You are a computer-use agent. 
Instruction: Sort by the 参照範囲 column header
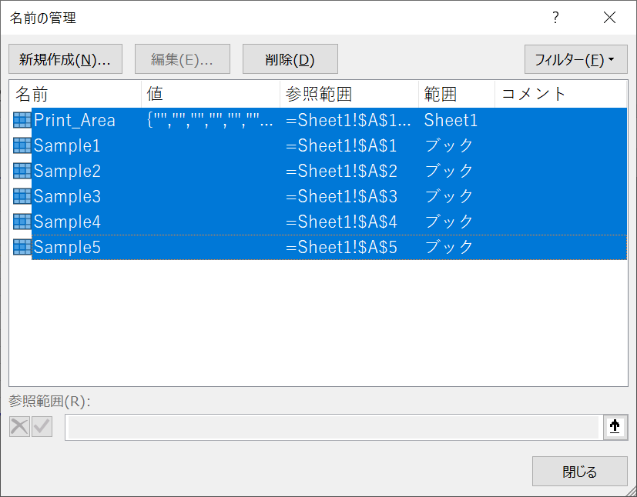click(x=349, y=94)
